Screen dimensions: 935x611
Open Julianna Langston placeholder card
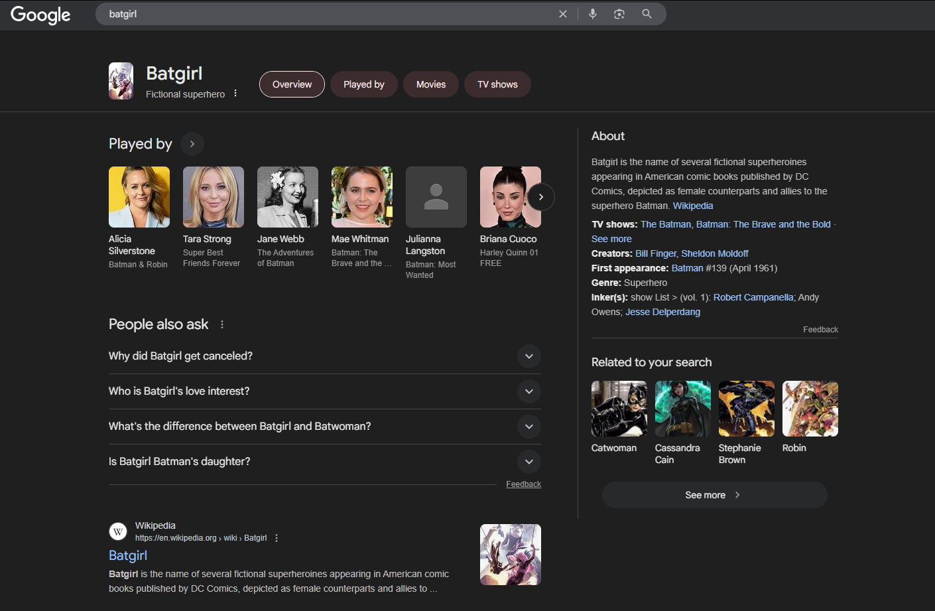(x=436, y=197)
